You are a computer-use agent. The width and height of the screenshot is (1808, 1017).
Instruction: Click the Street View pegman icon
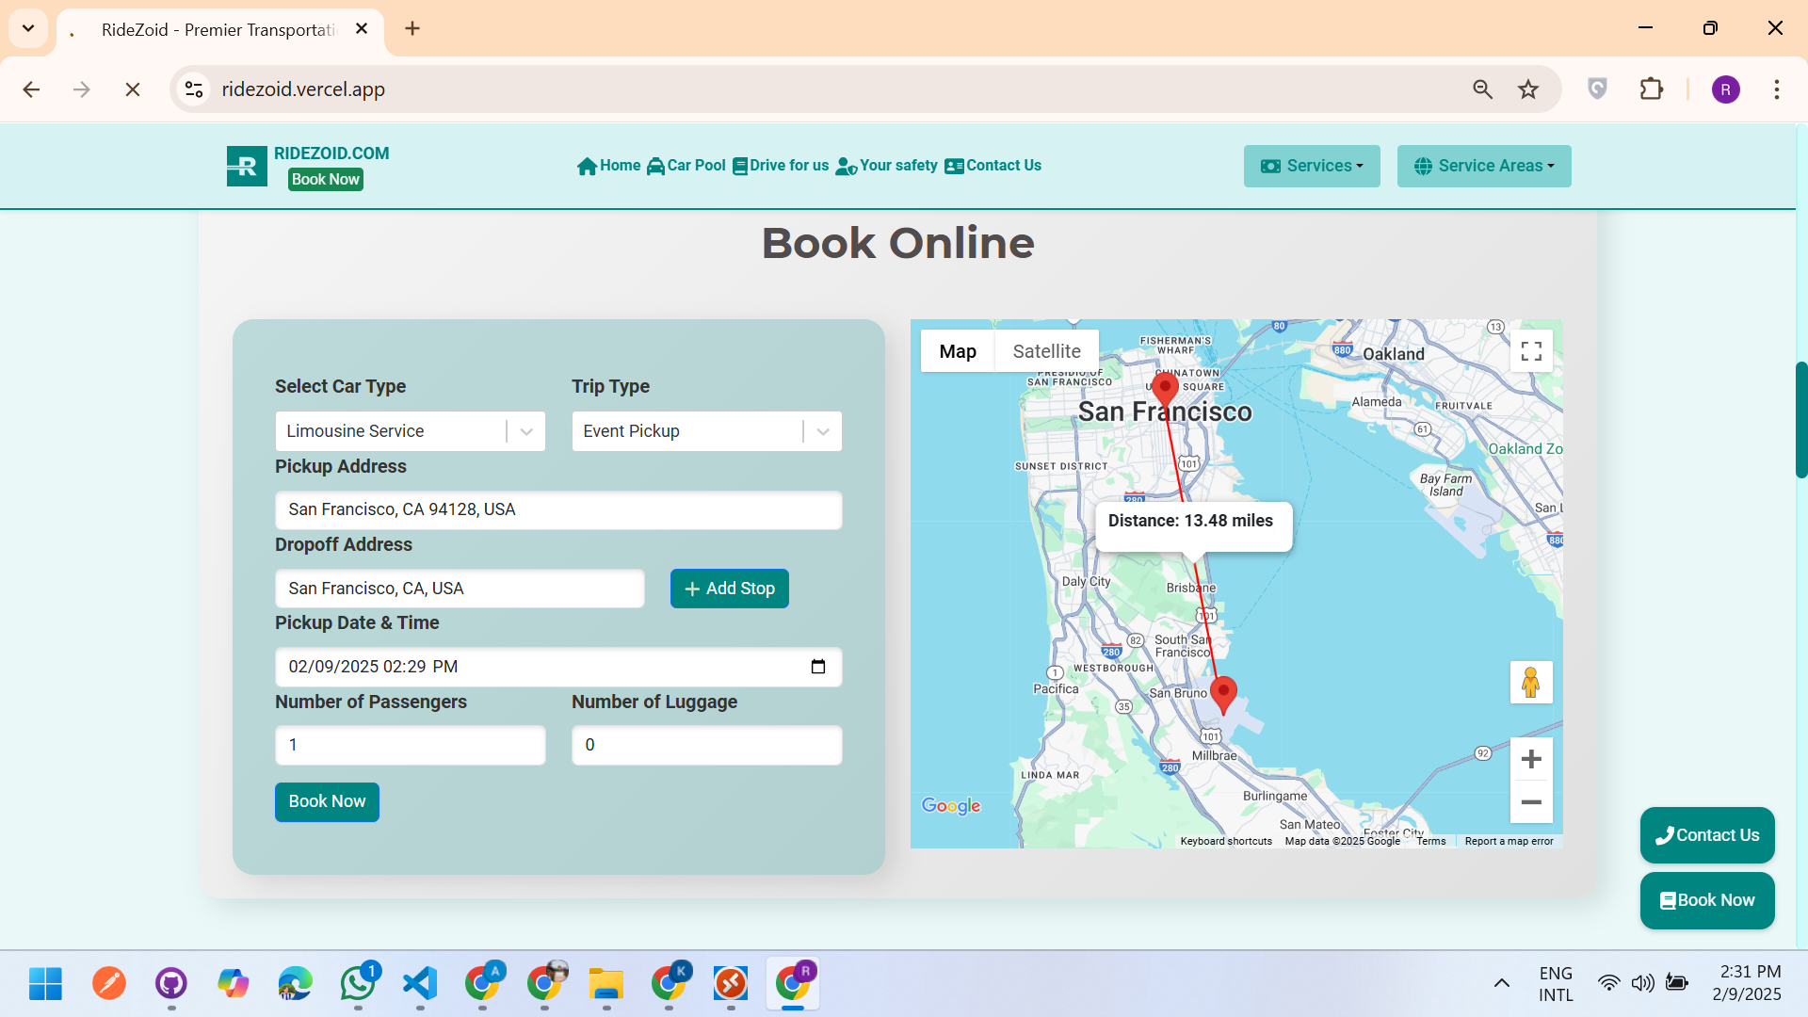(x=1531, y=682)
